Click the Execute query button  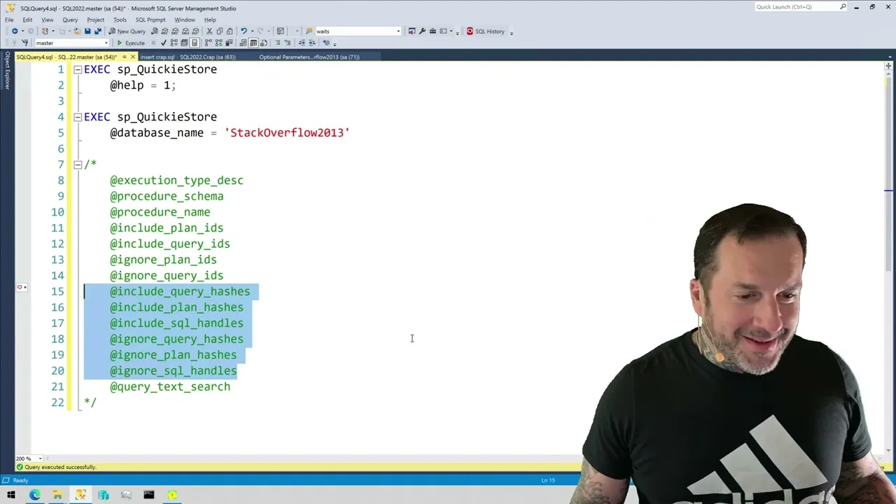(x=131, y=43)
